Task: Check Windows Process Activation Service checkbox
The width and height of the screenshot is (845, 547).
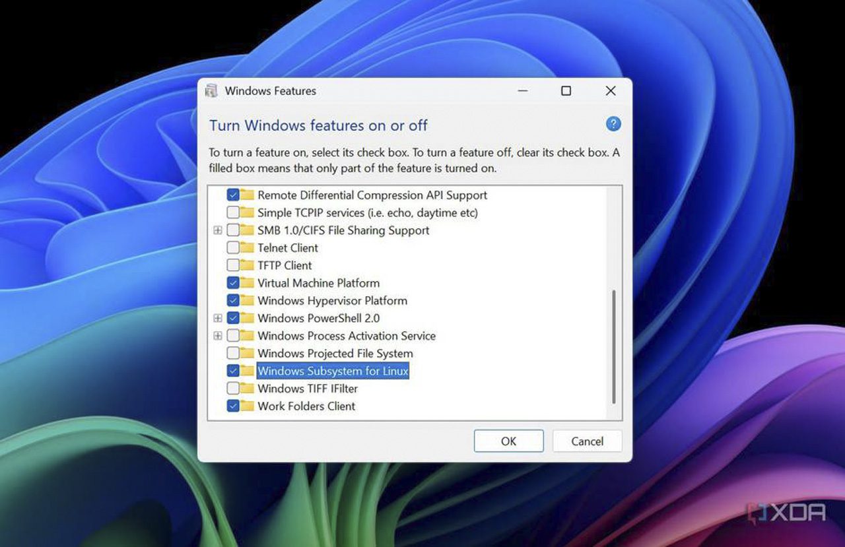Action: [x=233, y=336]
